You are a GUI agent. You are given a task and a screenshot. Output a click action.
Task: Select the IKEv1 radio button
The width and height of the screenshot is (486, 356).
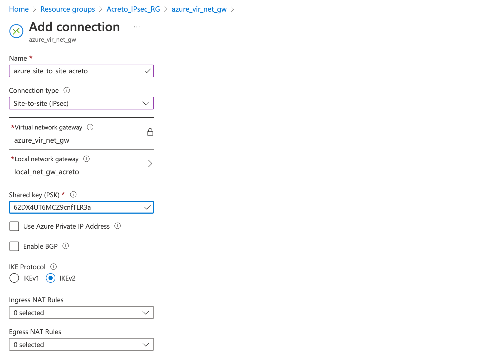pos(14,278)
